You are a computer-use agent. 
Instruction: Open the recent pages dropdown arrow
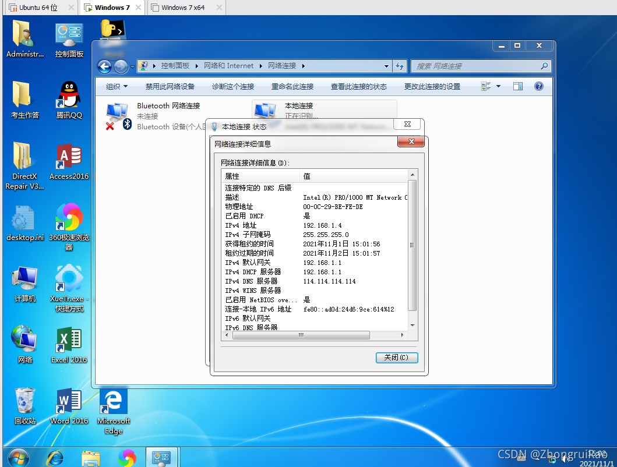click(x=132, y=66)
